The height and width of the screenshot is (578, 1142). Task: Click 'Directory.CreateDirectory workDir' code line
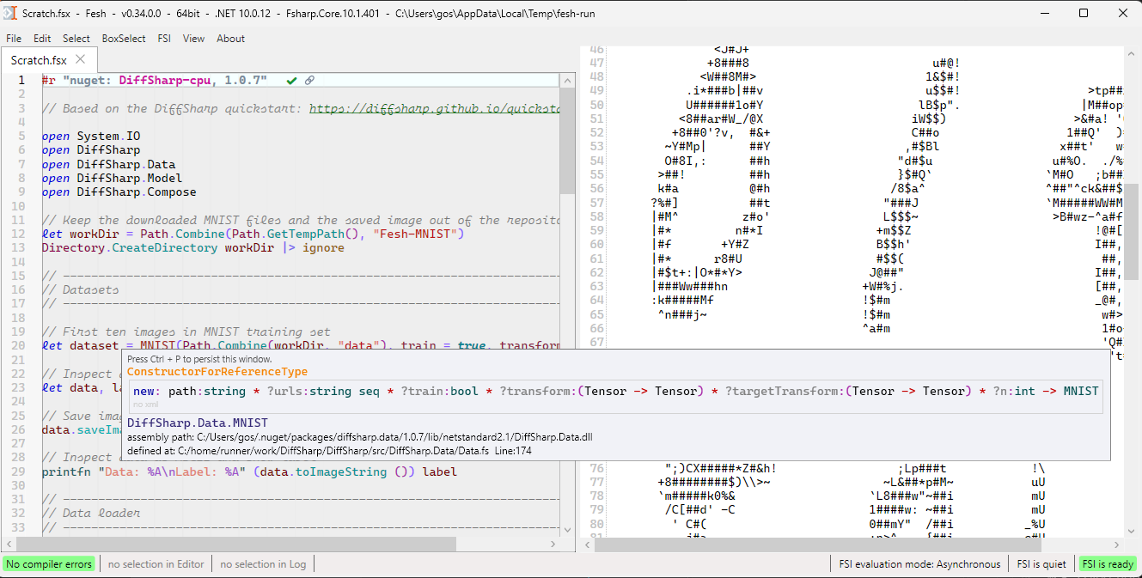click(x=193, y=247)
